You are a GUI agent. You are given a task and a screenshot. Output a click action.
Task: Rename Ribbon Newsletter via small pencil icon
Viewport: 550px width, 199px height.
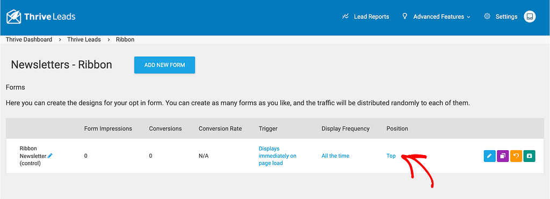(x=50, y=156)
